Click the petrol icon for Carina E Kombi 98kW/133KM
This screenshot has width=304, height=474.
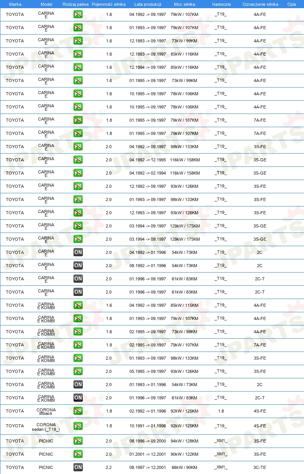coord(78,358)
